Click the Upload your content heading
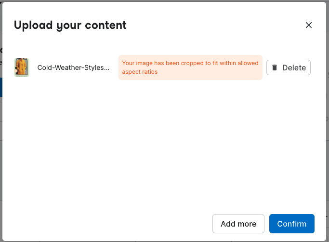The width and height of the screenshot is (329, 242). (x=70, y=25)
